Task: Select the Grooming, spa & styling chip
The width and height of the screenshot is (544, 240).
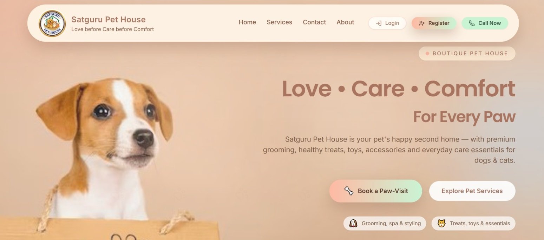Action: click(x=385, y=224)
